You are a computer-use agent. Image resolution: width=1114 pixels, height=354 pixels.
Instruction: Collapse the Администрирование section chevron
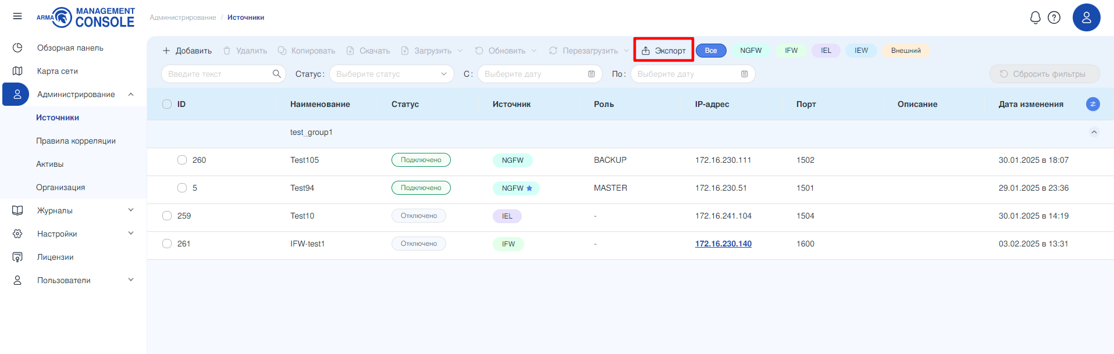[131, 94]
